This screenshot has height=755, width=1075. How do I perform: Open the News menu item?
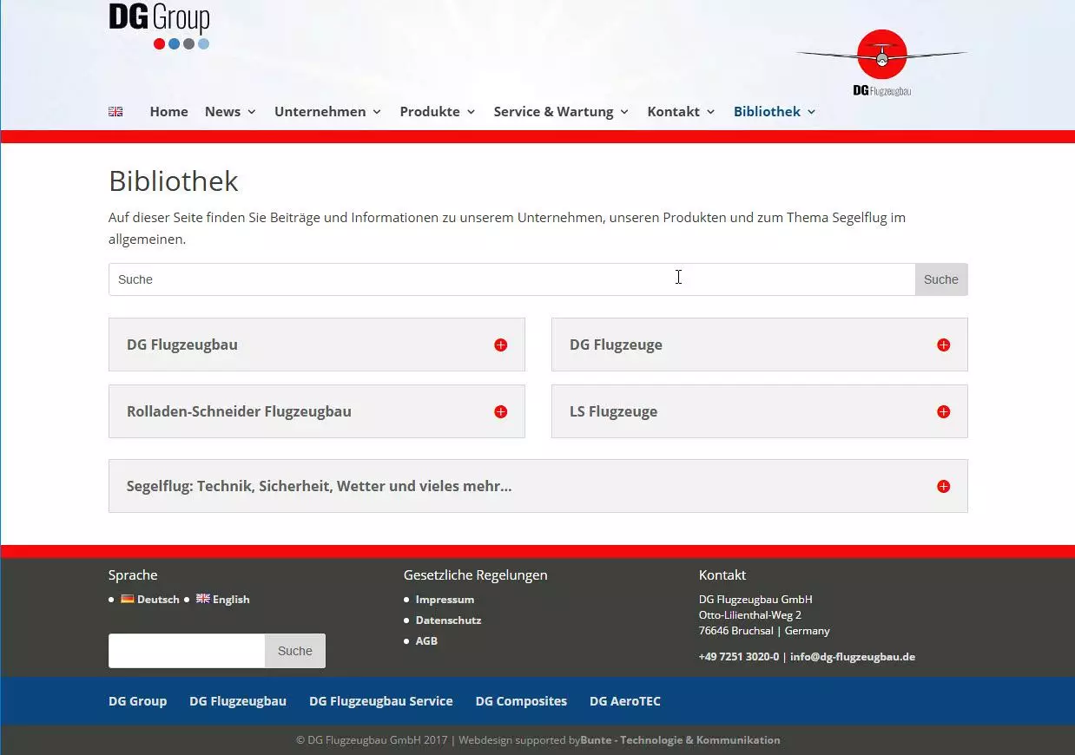222,112
